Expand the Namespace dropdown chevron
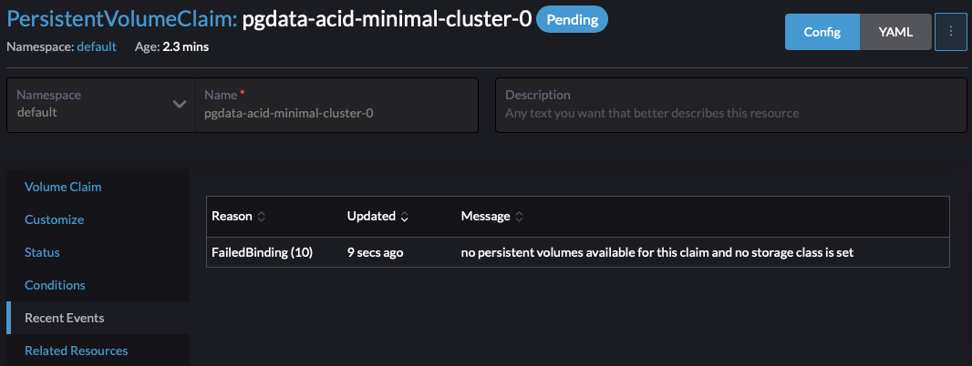 coord(179,104)
